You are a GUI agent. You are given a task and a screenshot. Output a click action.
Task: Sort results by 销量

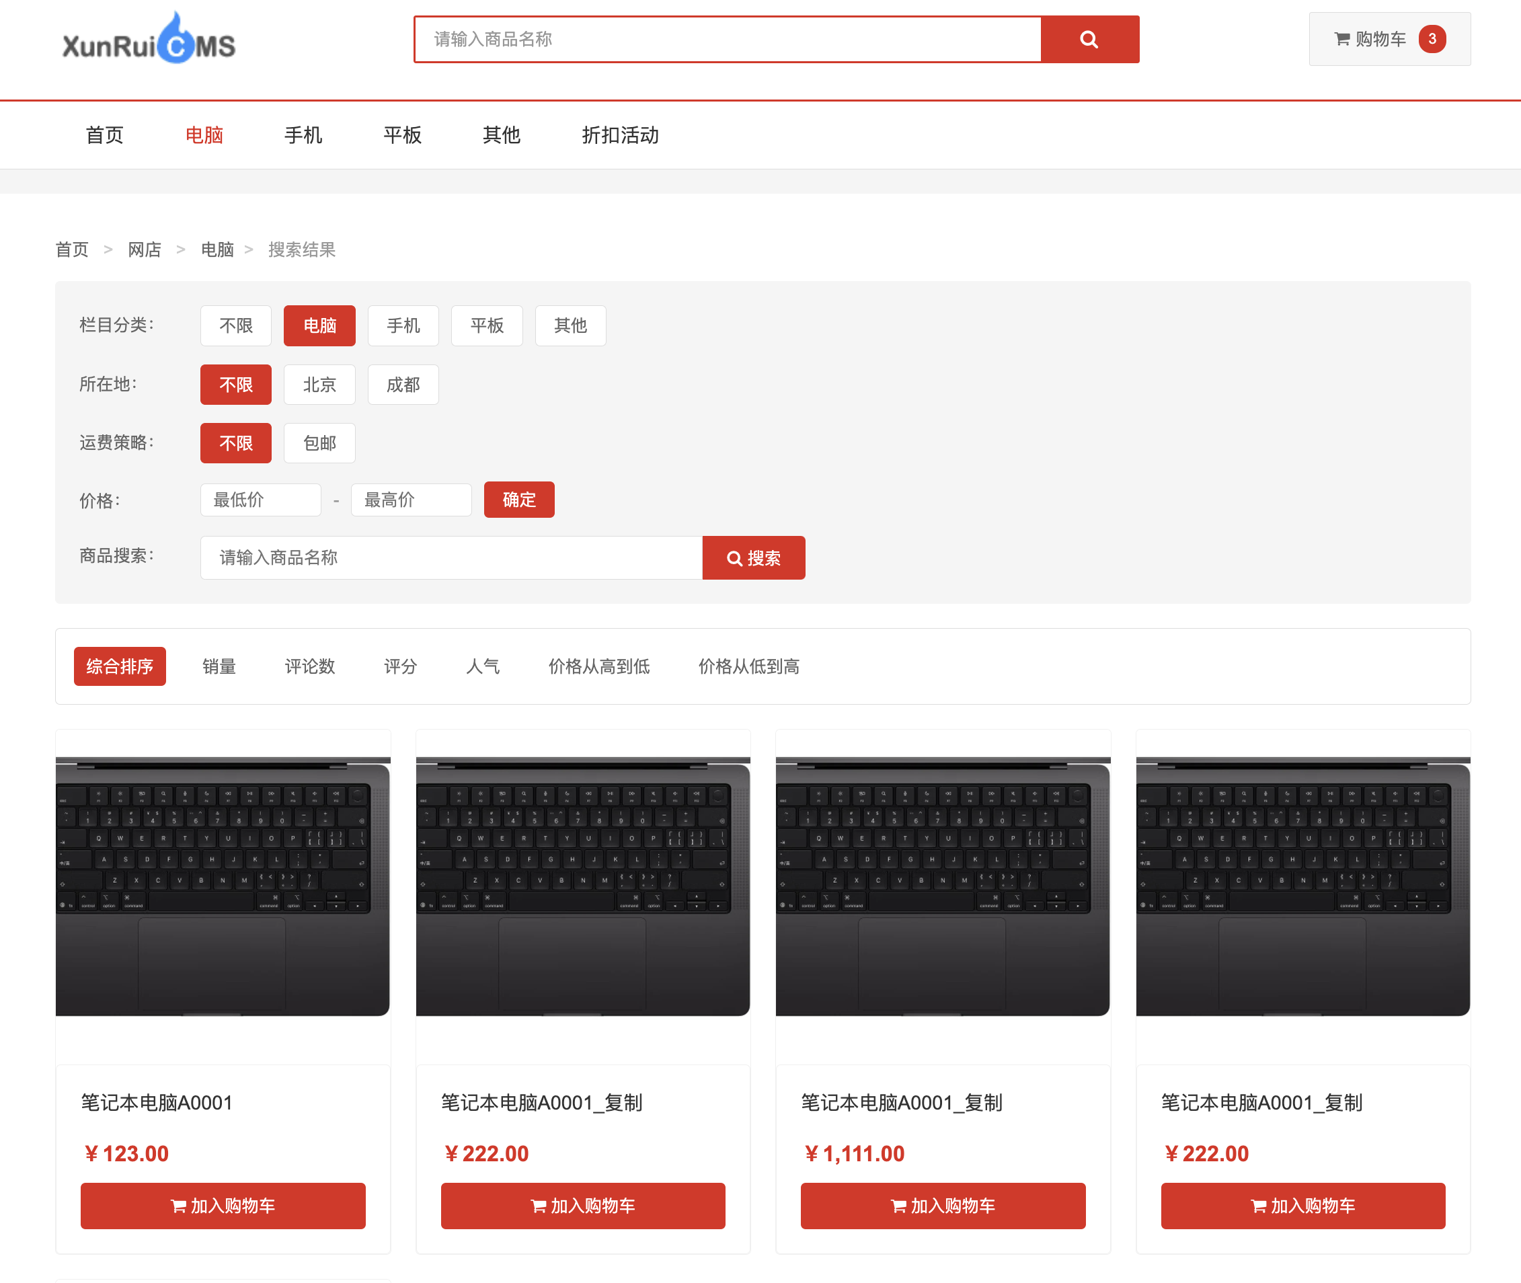219,666
